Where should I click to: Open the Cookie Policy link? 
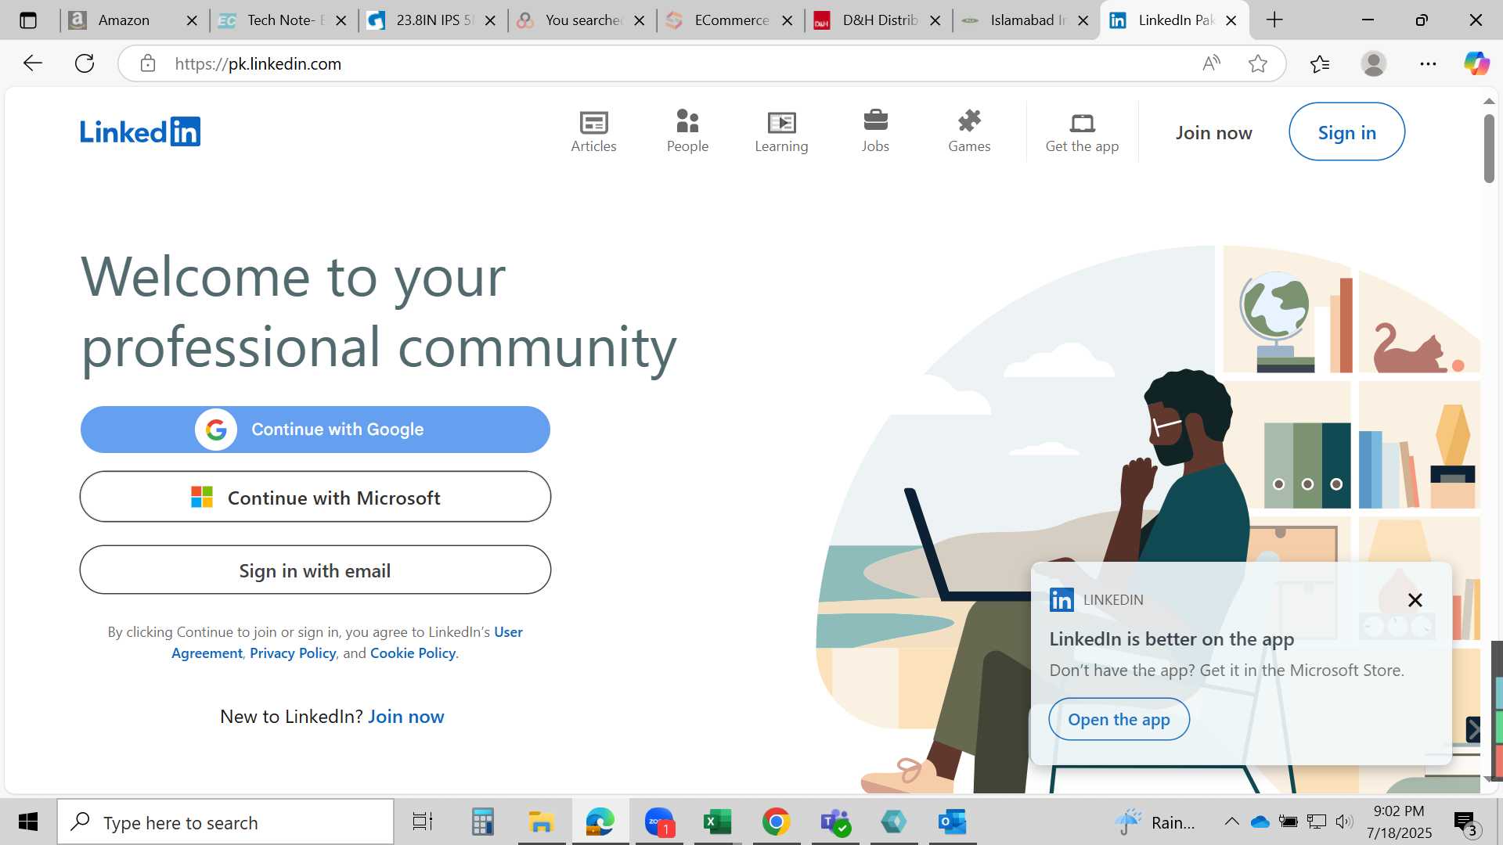[x=413, y=653]
